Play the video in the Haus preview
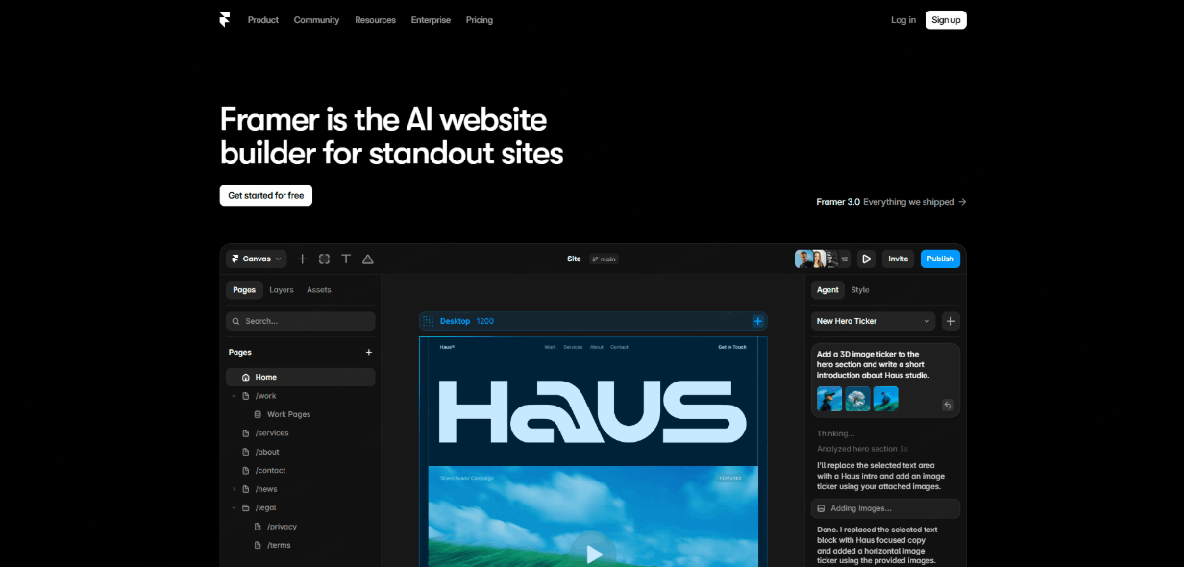Screen dimensions: 1185x567 point(594,553)
